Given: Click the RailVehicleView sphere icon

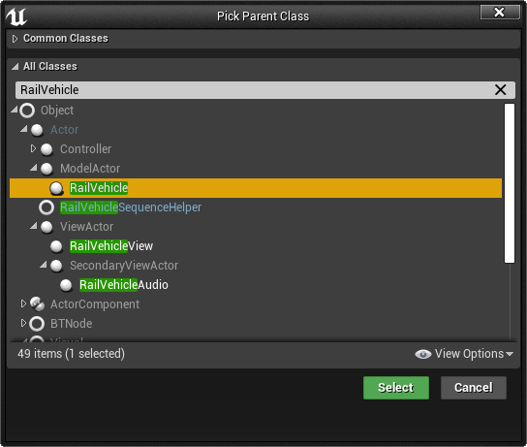Looking at the screenshot, I should 56,246.
